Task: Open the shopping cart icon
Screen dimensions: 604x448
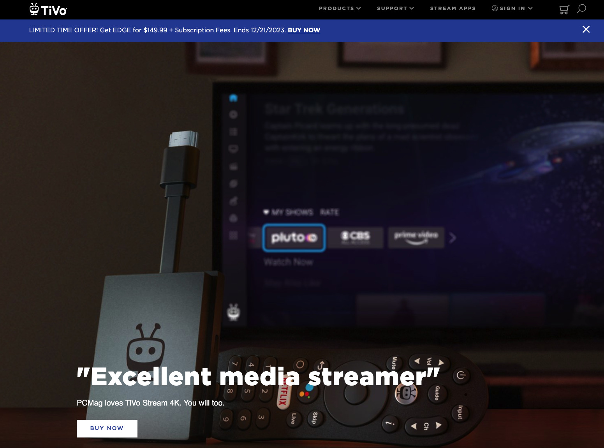Action: tap(564, 9)
